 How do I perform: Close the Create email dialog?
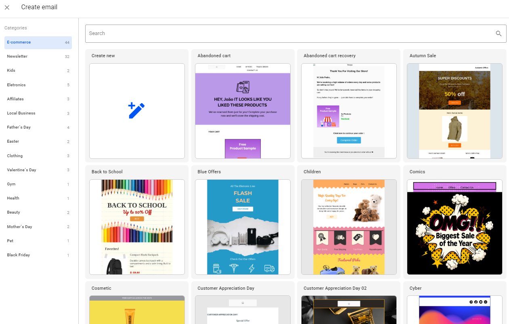pos(7,7)
